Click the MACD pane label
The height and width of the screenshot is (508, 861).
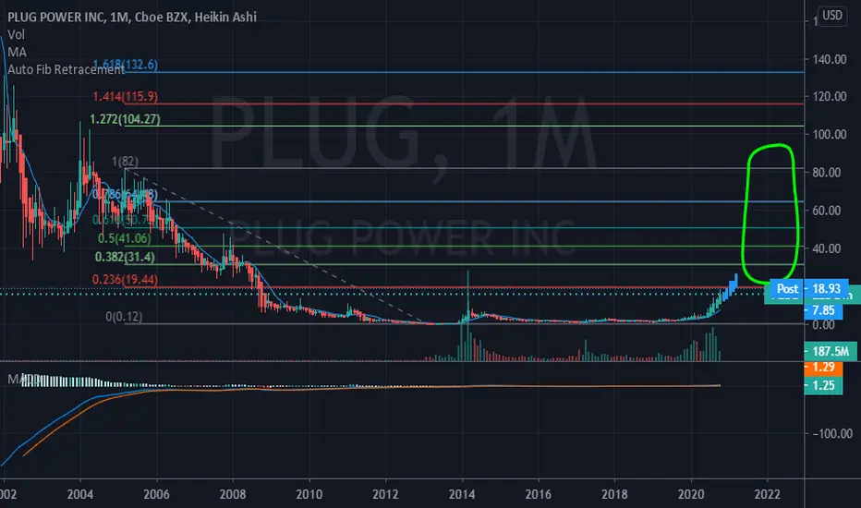(23, 380)
